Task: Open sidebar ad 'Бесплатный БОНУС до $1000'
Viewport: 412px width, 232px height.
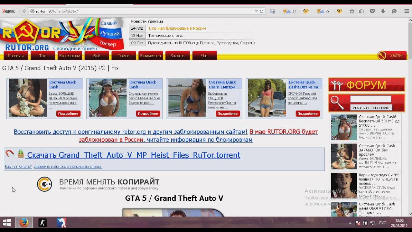Action: tap(379, 121)
